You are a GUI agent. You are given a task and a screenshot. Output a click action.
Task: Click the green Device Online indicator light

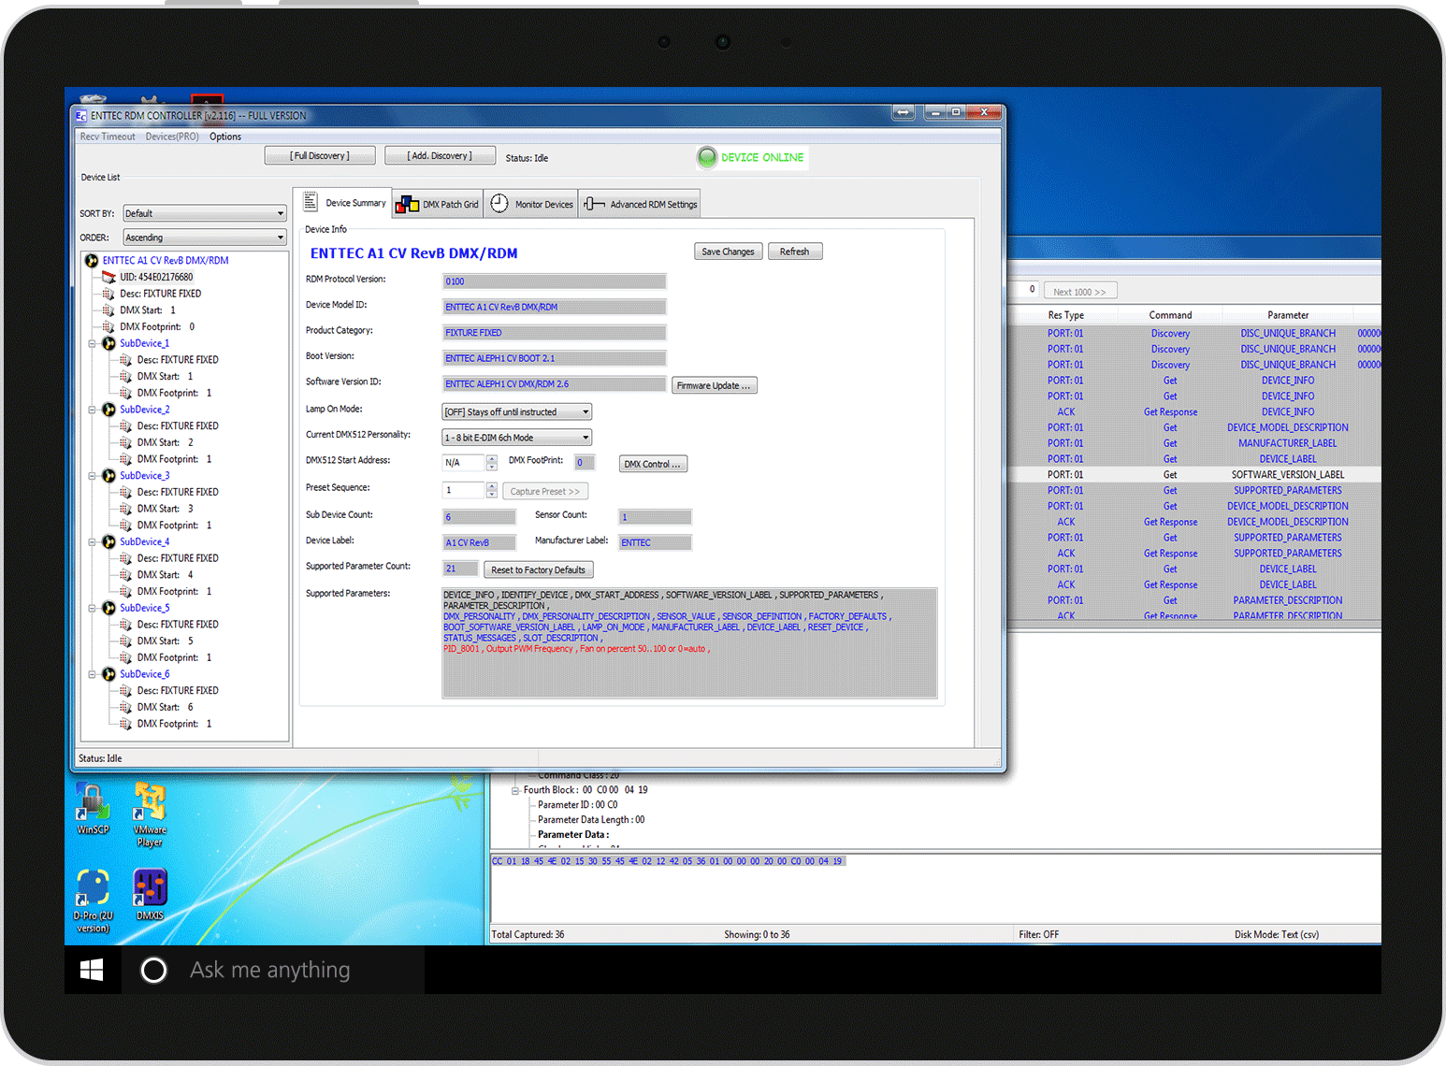coord(707,157)
